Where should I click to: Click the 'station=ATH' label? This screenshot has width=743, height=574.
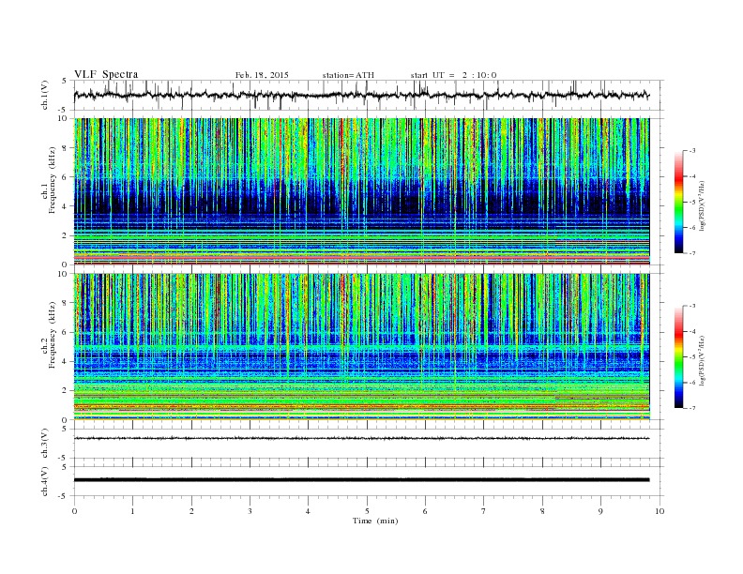(x=348, y=75)
